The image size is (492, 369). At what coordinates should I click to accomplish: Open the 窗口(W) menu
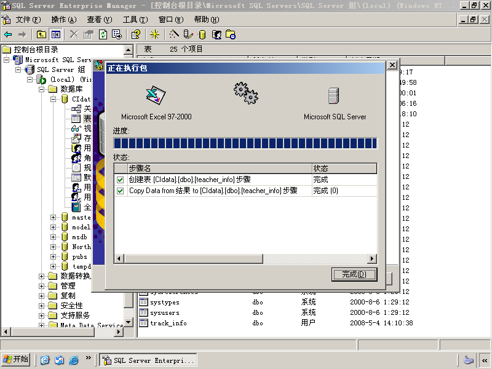(171, 20)
